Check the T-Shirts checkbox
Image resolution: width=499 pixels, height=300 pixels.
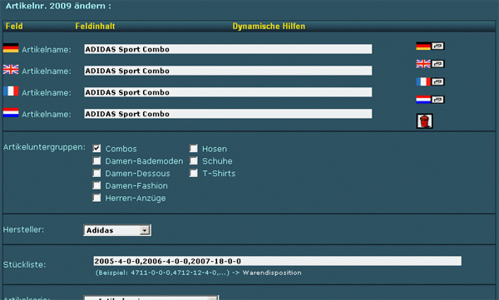coord(194,173)
